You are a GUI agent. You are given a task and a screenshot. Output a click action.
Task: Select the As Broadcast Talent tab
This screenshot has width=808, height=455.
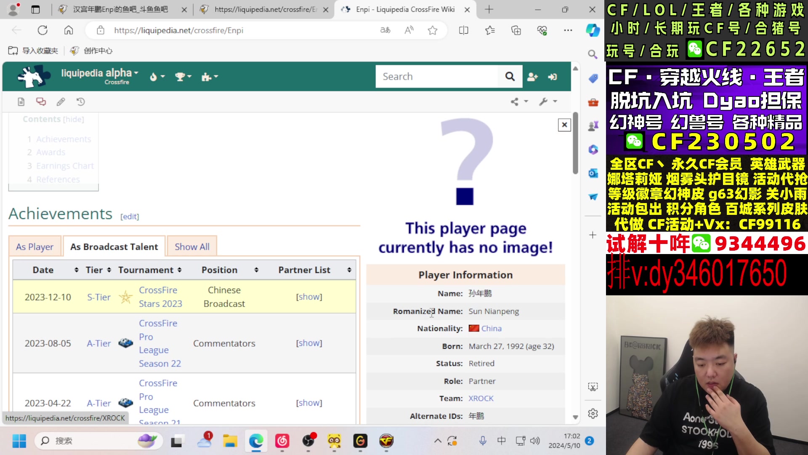114,246
